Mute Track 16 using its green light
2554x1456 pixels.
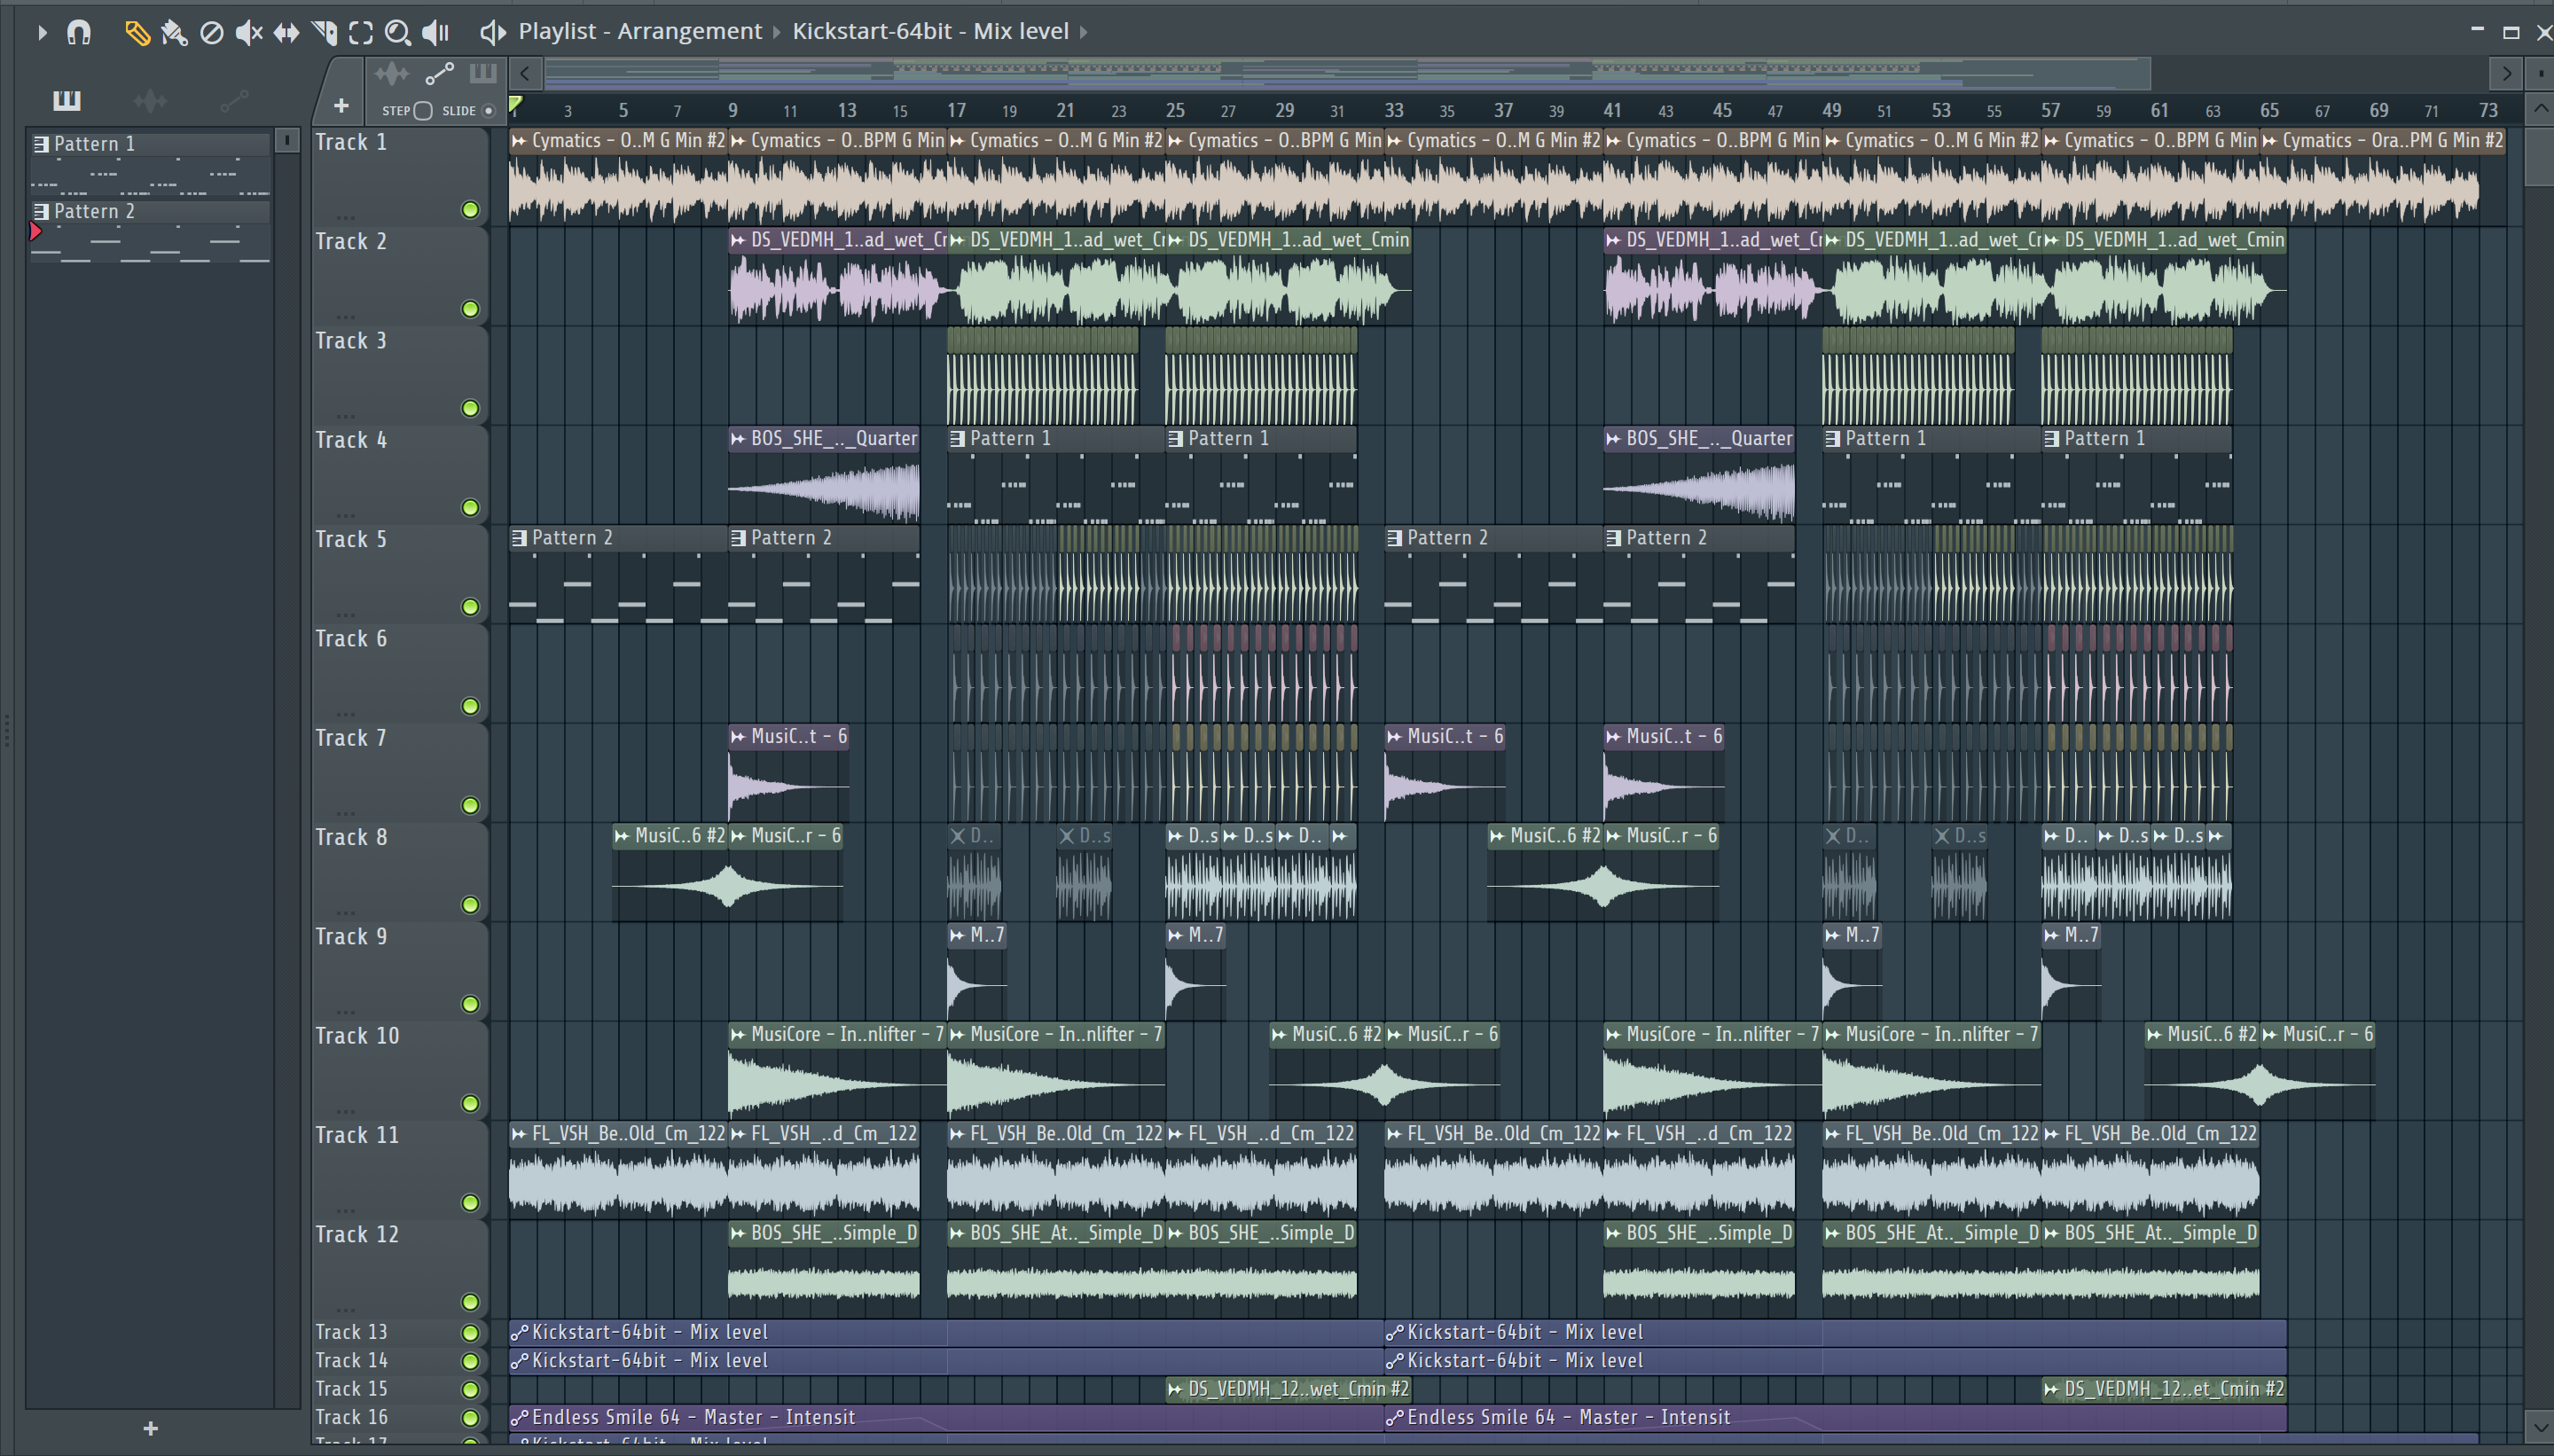tap(470, 1418)
